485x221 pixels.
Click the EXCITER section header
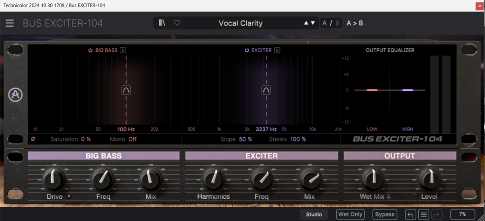pos(261,156)
